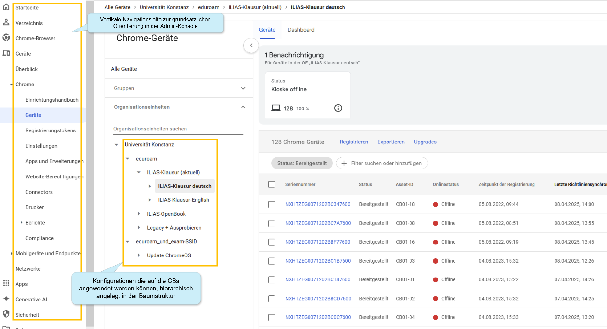Click the Generative AI sparkle icon

pyautogui.click(x=6, y=299)
